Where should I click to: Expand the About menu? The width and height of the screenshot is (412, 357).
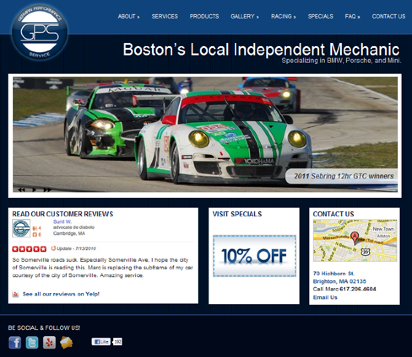coord(129,17)
